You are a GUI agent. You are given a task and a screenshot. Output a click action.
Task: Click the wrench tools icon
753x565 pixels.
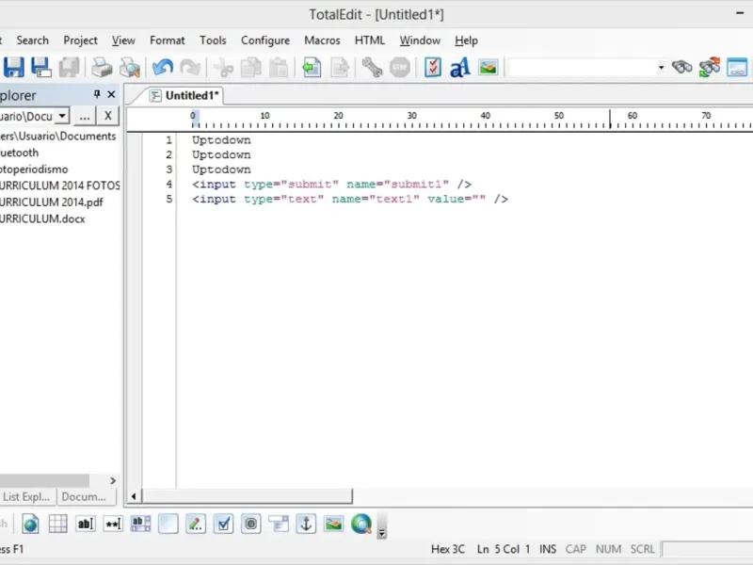click(372, 67)
